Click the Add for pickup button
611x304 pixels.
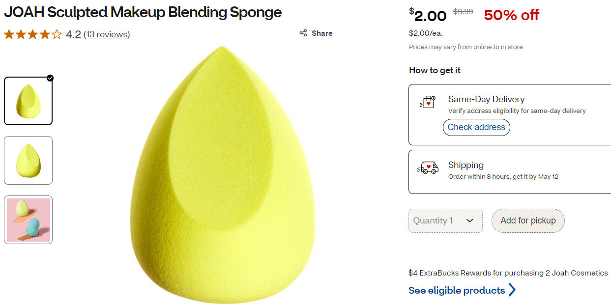(x=528, y=221)
